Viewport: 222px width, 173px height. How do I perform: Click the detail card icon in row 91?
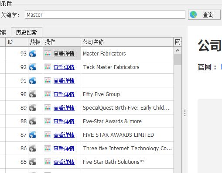(x=48, y=80)
